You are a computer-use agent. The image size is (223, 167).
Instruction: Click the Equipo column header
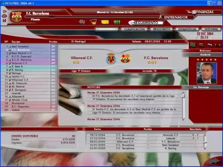click(x=16, y=42)
